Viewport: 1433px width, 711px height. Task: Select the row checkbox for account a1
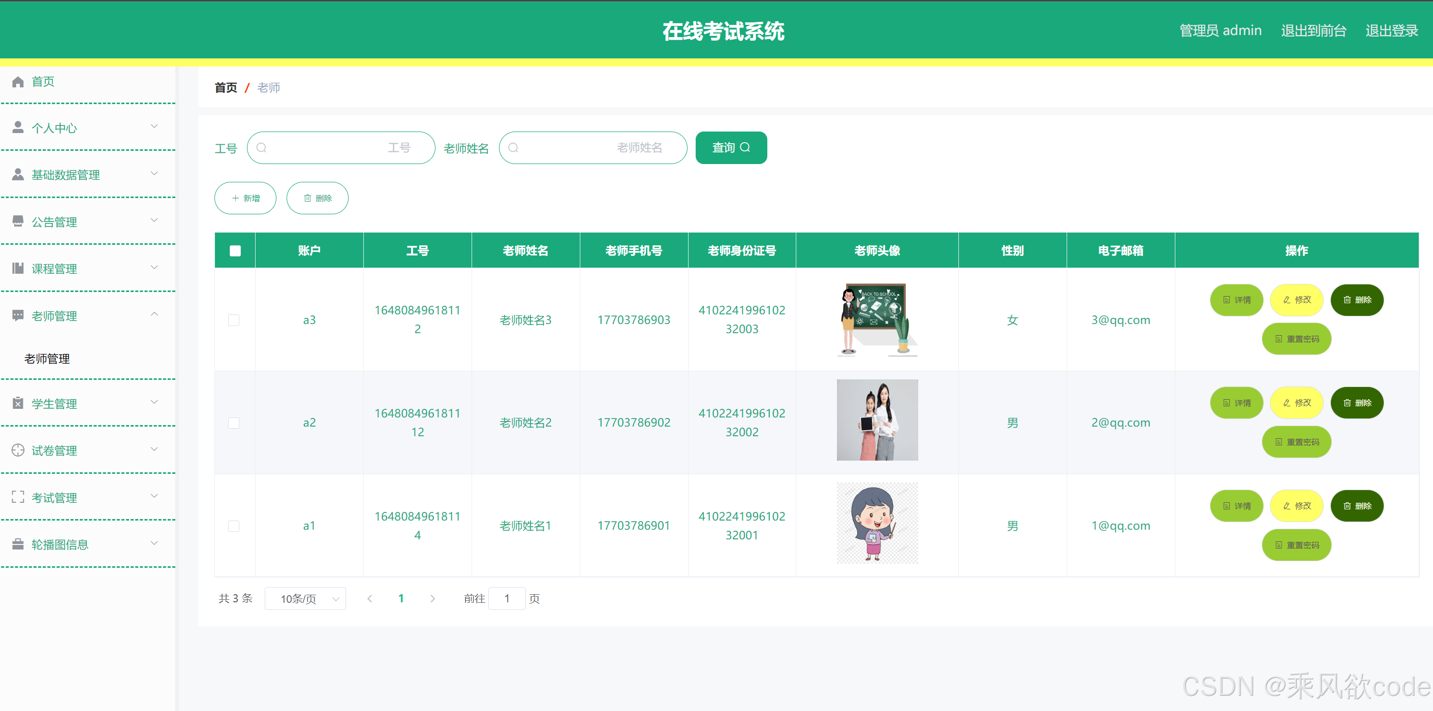pos(234,526)
